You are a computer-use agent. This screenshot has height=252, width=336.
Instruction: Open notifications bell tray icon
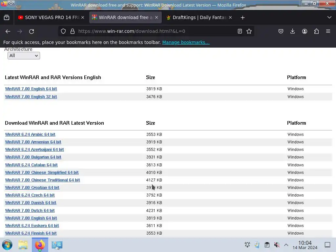point(247,244)
